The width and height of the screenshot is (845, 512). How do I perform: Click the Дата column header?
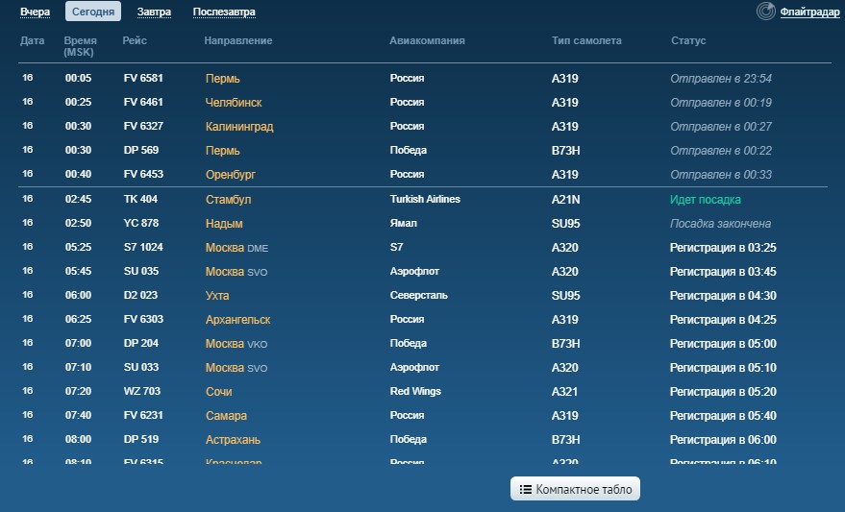point(33,40)
